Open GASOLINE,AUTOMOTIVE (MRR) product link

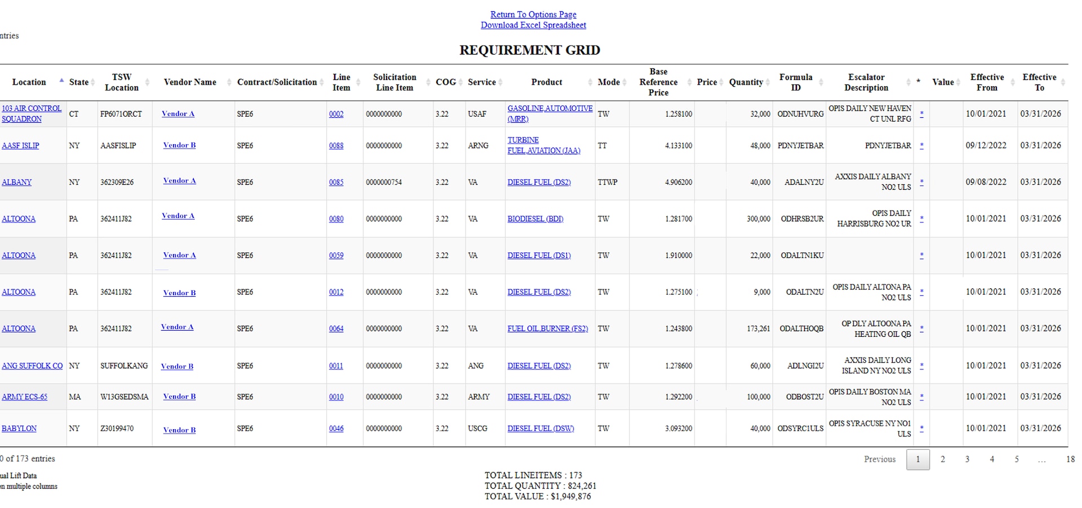coord(550,114)
